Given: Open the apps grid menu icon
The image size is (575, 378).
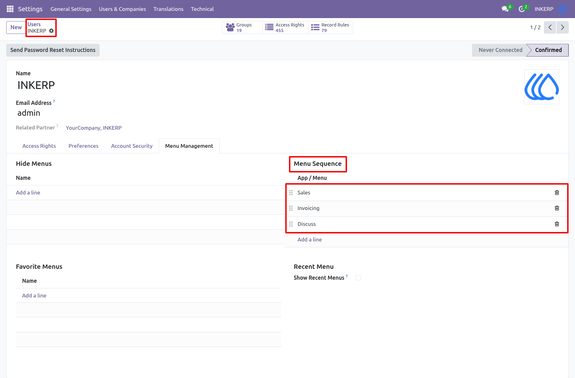Looking at the screenshot, I should pos(10,9).
